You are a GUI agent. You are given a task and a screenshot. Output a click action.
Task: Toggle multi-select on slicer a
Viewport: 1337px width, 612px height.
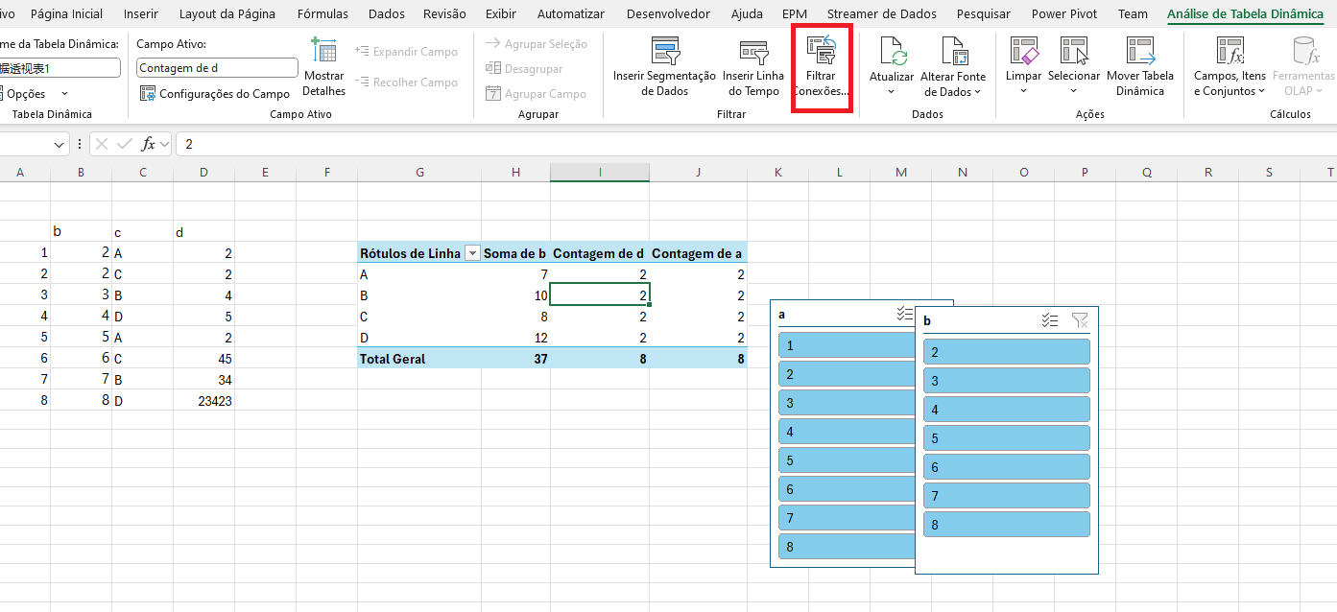pyautogui.click(x=903, y=314)
